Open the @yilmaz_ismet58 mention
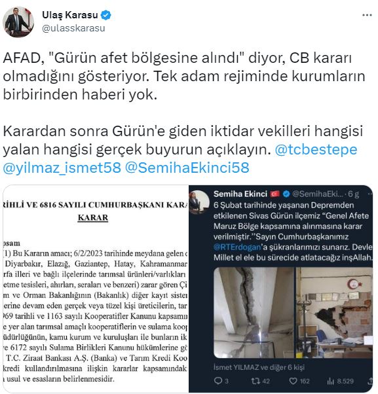The image size is (378, 394). click(x=62, y=168)
